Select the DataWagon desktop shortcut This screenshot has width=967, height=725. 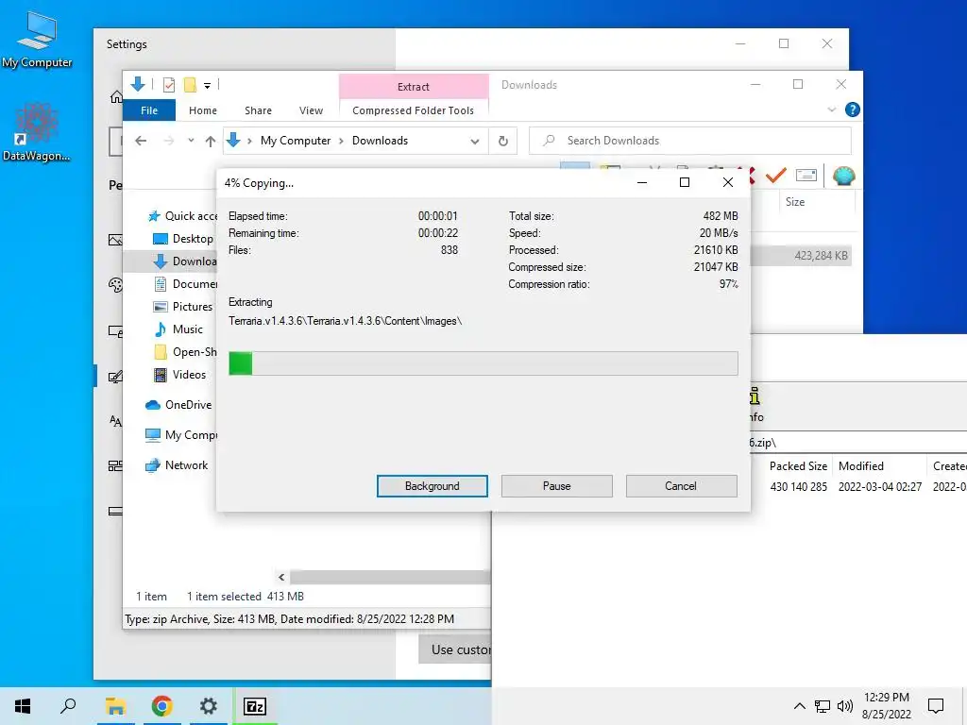click(x=37, y=132)
